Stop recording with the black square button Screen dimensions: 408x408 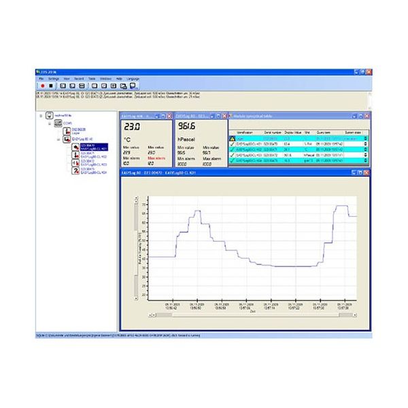pos(51,86)
